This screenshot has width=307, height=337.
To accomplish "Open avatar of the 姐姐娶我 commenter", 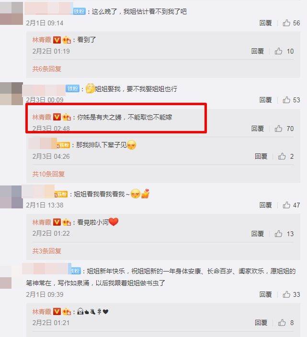I will pos(11,94).
